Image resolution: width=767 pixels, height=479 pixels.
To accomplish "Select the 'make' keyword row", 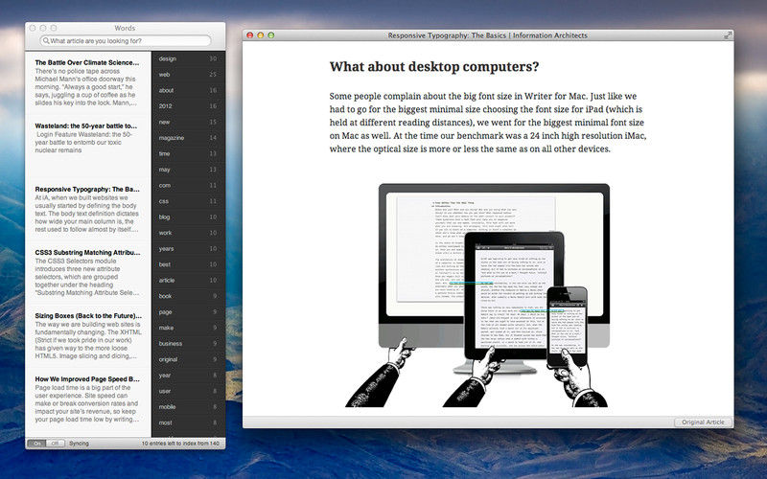I will pos(188,328).
